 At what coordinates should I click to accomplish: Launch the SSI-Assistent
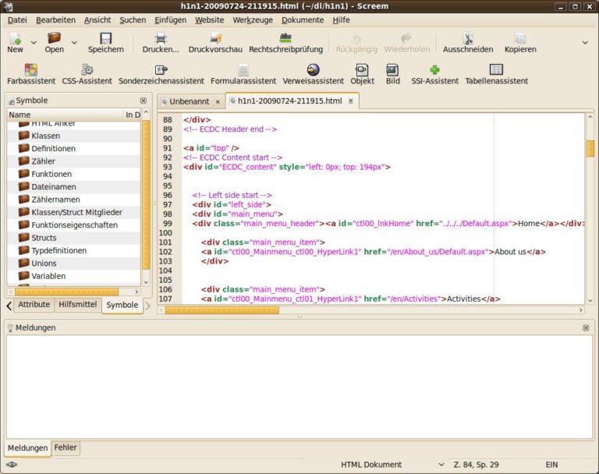pos(434,75)
